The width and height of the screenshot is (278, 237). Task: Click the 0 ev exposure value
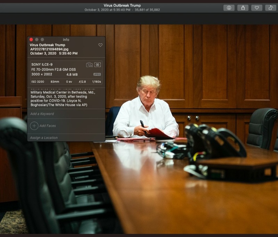(69, 82)
